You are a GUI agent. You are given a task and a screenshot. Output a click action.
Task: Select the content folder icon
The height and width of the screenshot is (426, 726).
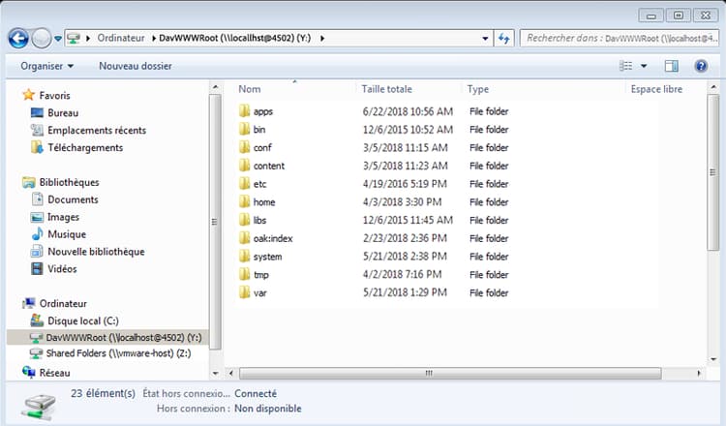[x=245, y=166]
